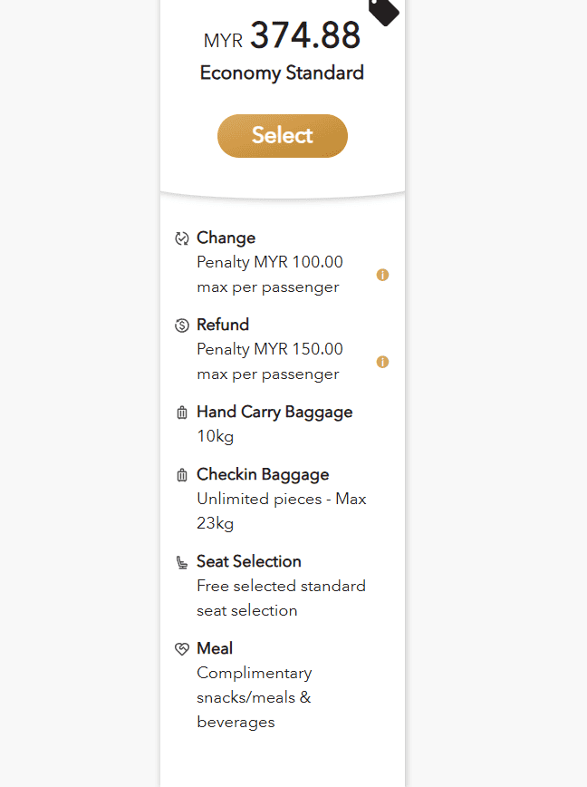Click the Seat Selection heading
This screenshot has width=587, height=787.
click(x=249, y=561)
